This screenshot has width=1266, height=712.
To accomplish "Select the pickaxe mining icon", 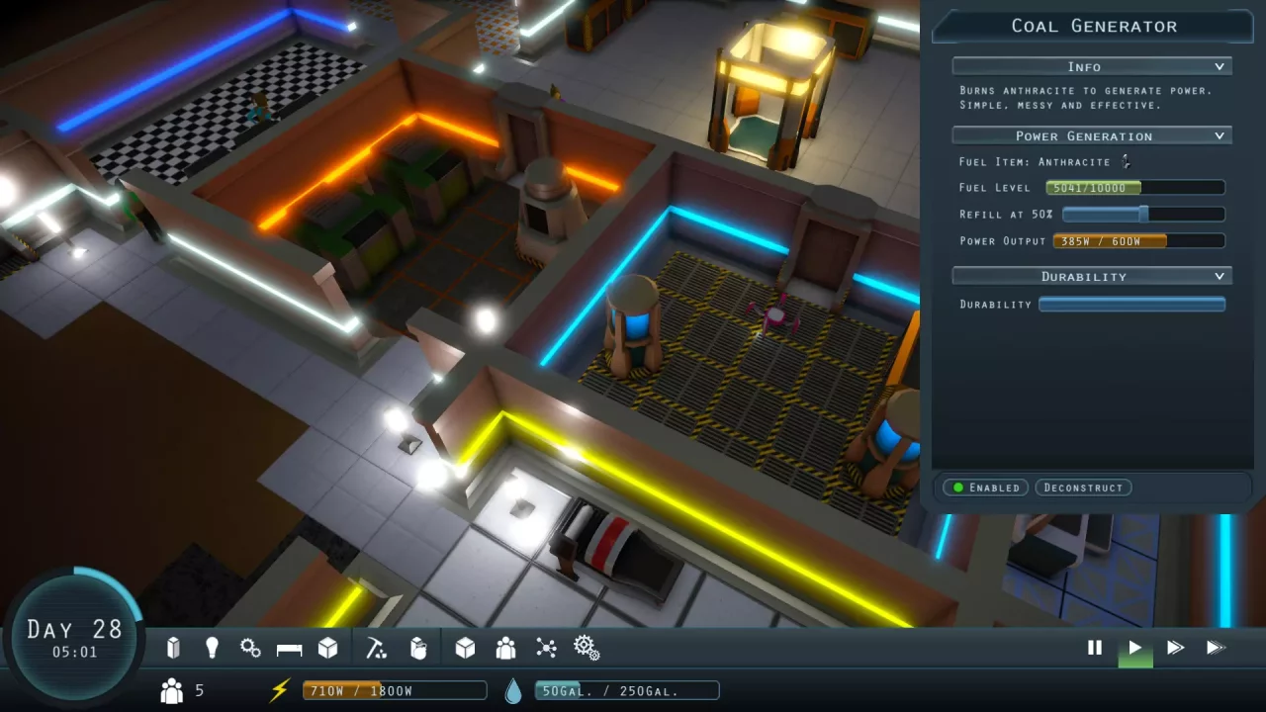I will [376, 648].
